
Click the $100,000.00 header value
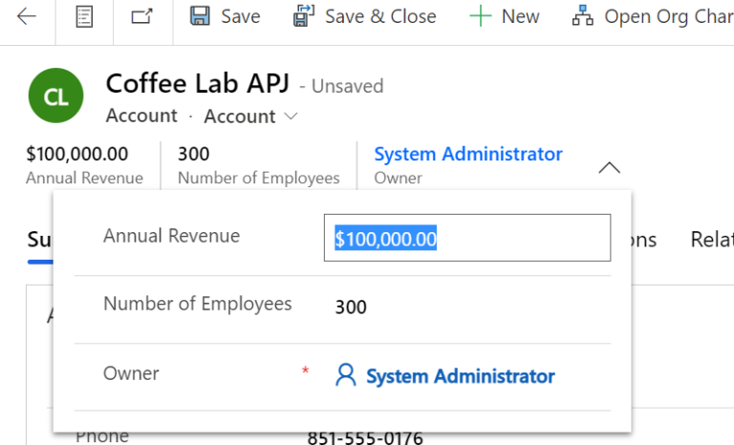77,154
